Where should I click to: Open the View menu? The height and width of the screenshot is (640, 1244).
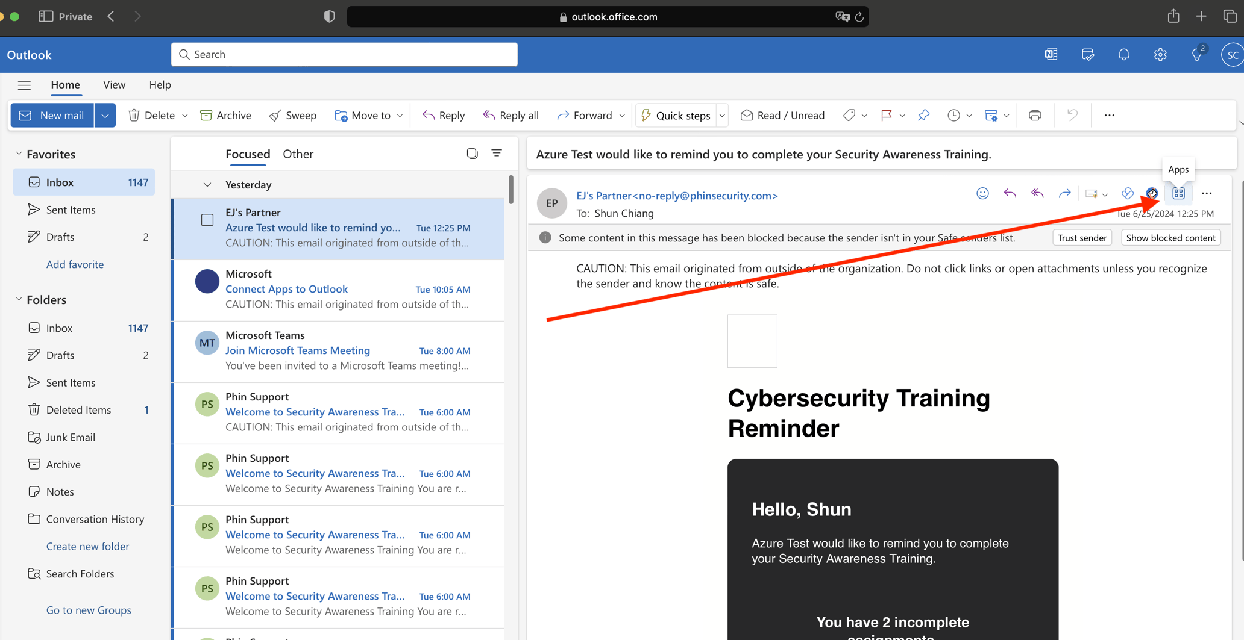click(x=114, y=85)
